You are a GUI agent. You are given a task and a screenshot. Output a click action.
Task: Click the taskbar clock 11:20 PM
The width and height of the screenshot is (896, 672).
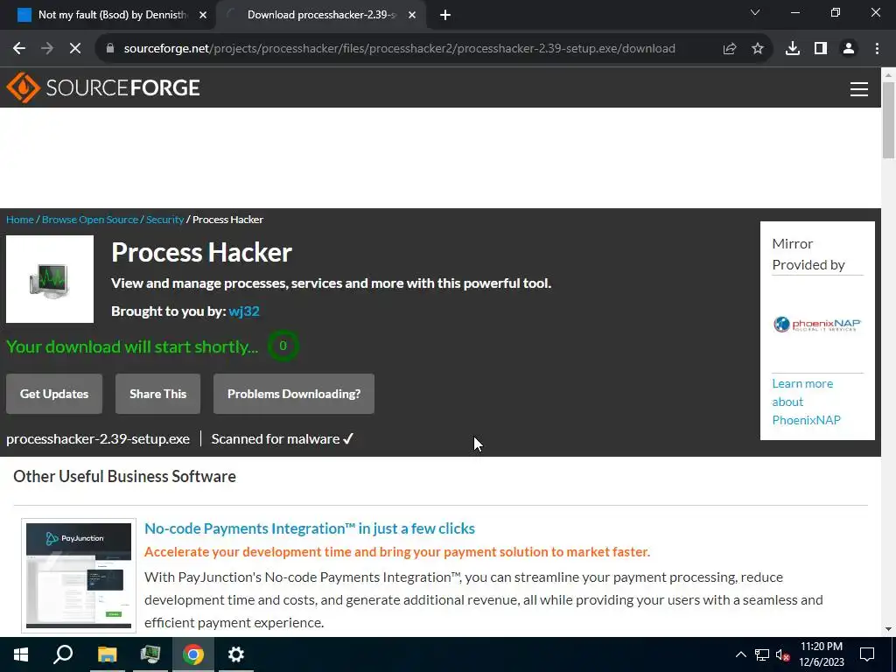point(821,647)
